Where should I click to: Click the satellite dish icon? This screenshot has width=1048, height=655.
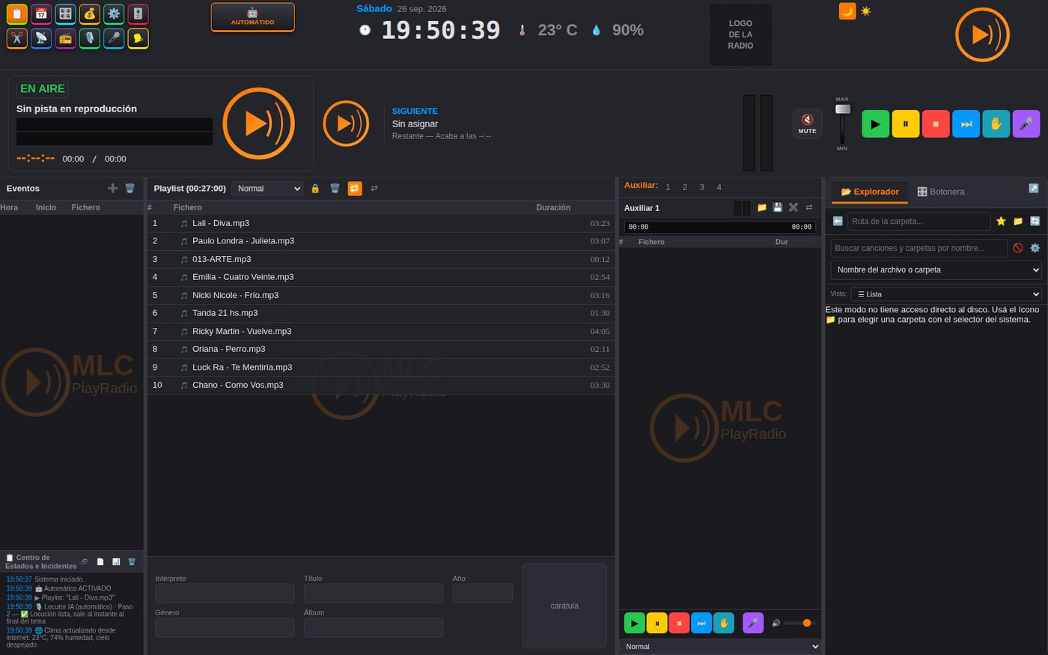(41, 38)
